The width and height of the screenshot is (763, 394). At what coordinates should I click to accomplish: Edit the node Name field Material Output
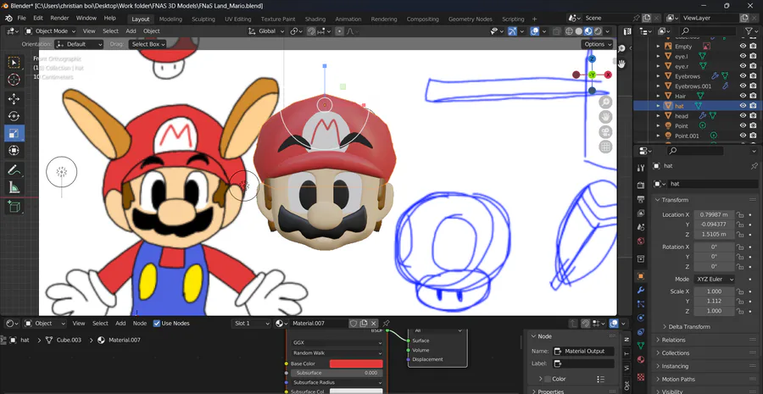tap(583, 351)
